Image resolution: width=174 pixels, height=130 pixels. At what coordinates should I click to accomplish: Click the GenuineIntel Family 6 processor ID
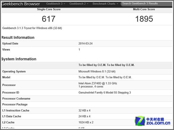[x=105, y=93]
